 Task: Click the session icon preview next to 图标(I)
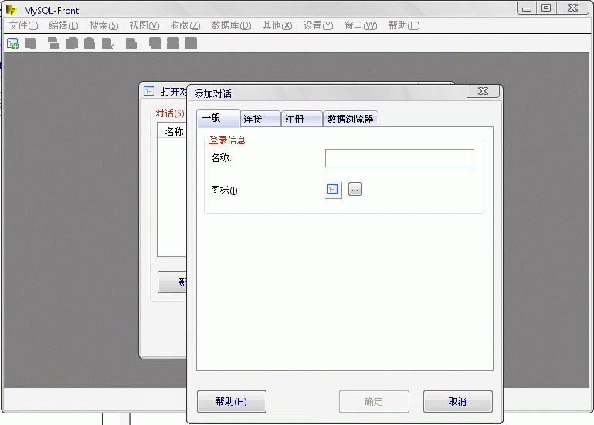[x=333, y=190]
